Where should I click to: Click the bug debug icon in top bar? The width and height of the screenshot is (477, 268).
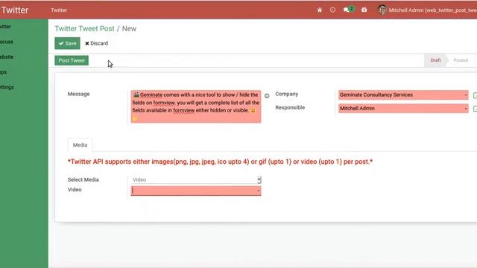320,10
